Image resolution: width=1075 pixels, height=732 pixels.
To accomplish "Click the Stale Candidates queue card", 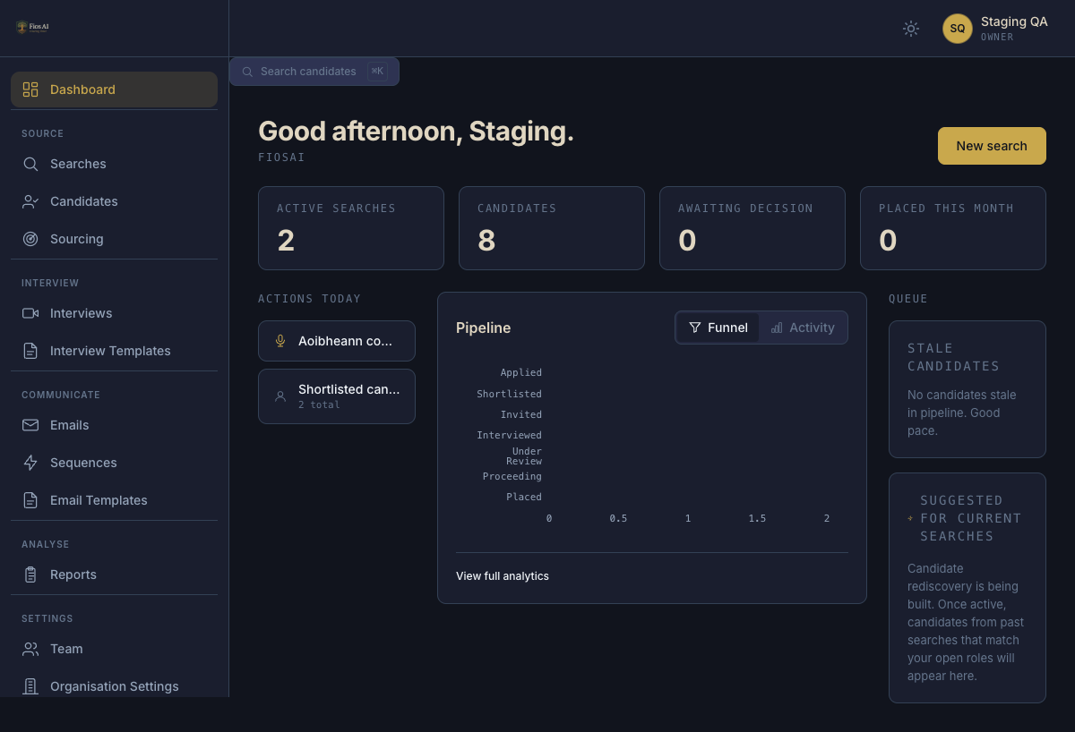I will point(967,389).
